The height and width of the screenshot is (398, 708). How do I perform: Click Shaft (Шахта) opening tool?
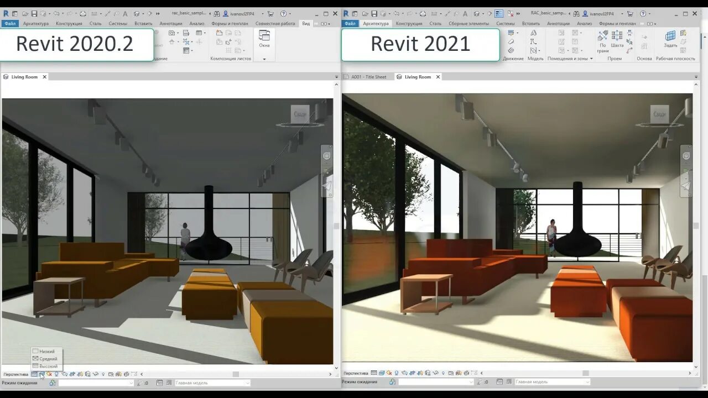pyautogui.click(x=617, y=39)
